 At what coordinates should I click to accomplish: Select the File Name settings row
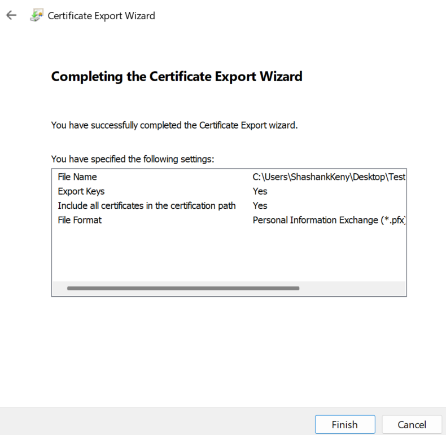point(229,177)
